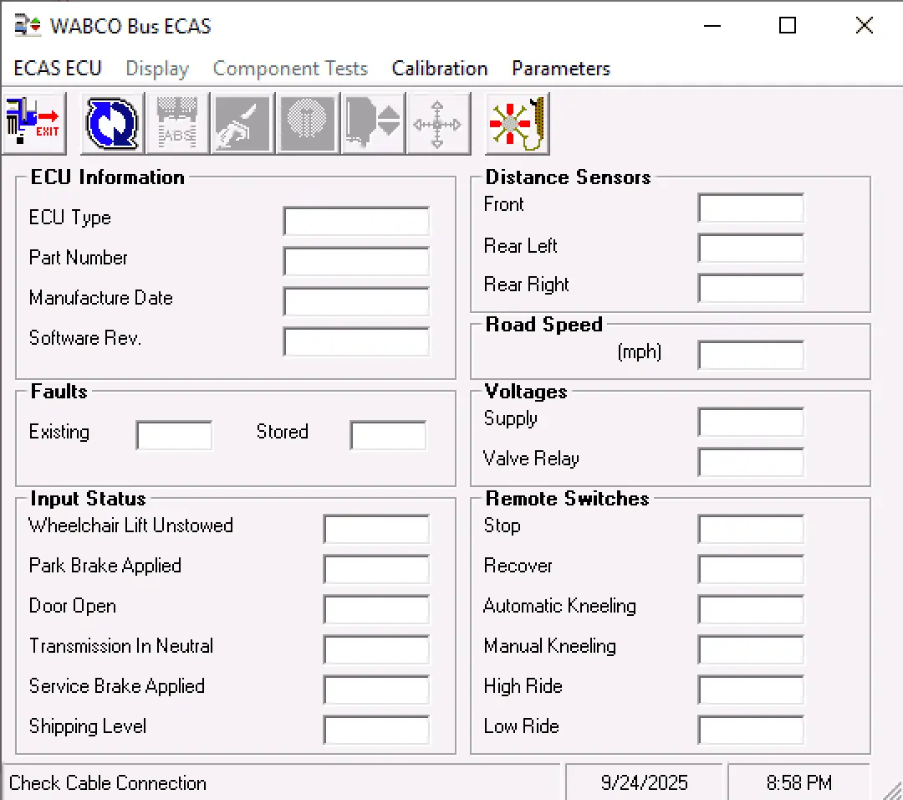Click the Front distance sensor field

point(751,208)
